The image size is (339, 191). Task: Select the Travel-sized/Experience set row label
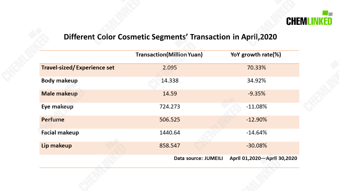[78, 68]
